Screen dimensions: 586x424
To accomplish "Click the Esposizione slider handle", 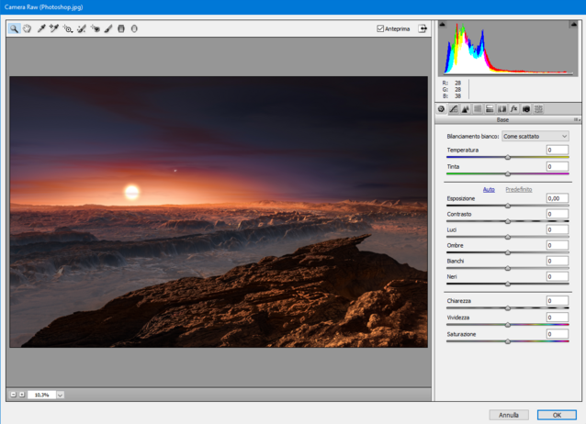I will tap(508, 206).
